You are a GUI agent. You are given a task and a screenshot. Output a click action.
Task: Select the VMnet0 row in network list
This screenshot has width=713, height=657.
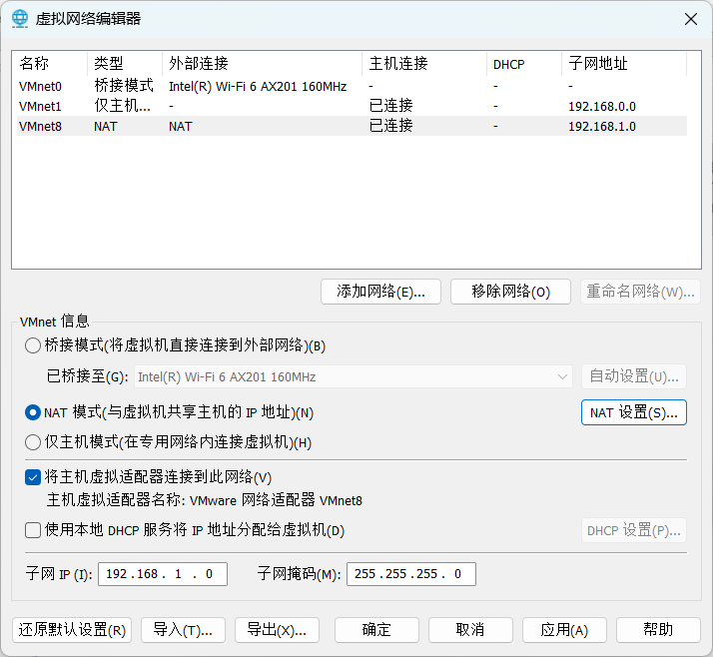[40, 87]
